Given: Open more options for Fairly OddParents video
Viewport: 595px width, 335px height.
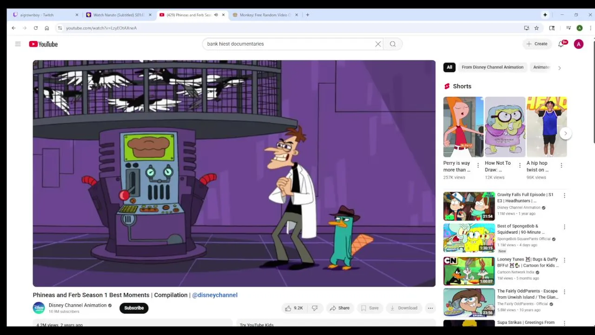Looking at the screenshot, I should pyautogui.click(x=564, y=292).
